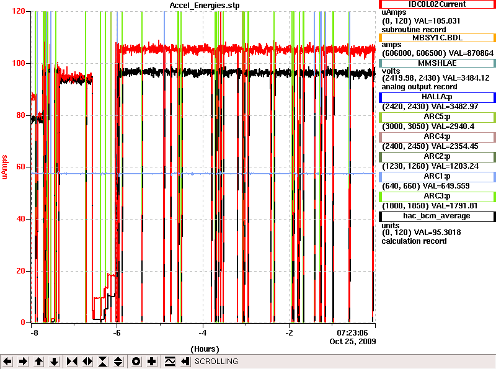The width and height of the screenshot is (496, 369).
Task: Pick the ARC2:p curve label
Action: pyautogui.click(x=437, y=157)
